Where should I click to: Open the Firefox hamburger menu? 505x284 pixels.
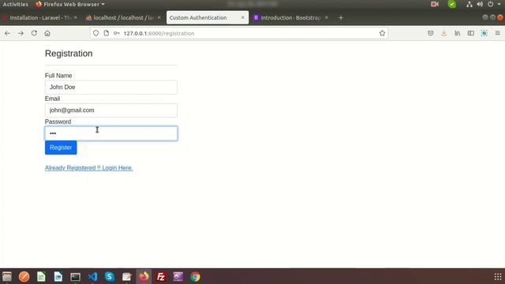(x=498, y=33)
